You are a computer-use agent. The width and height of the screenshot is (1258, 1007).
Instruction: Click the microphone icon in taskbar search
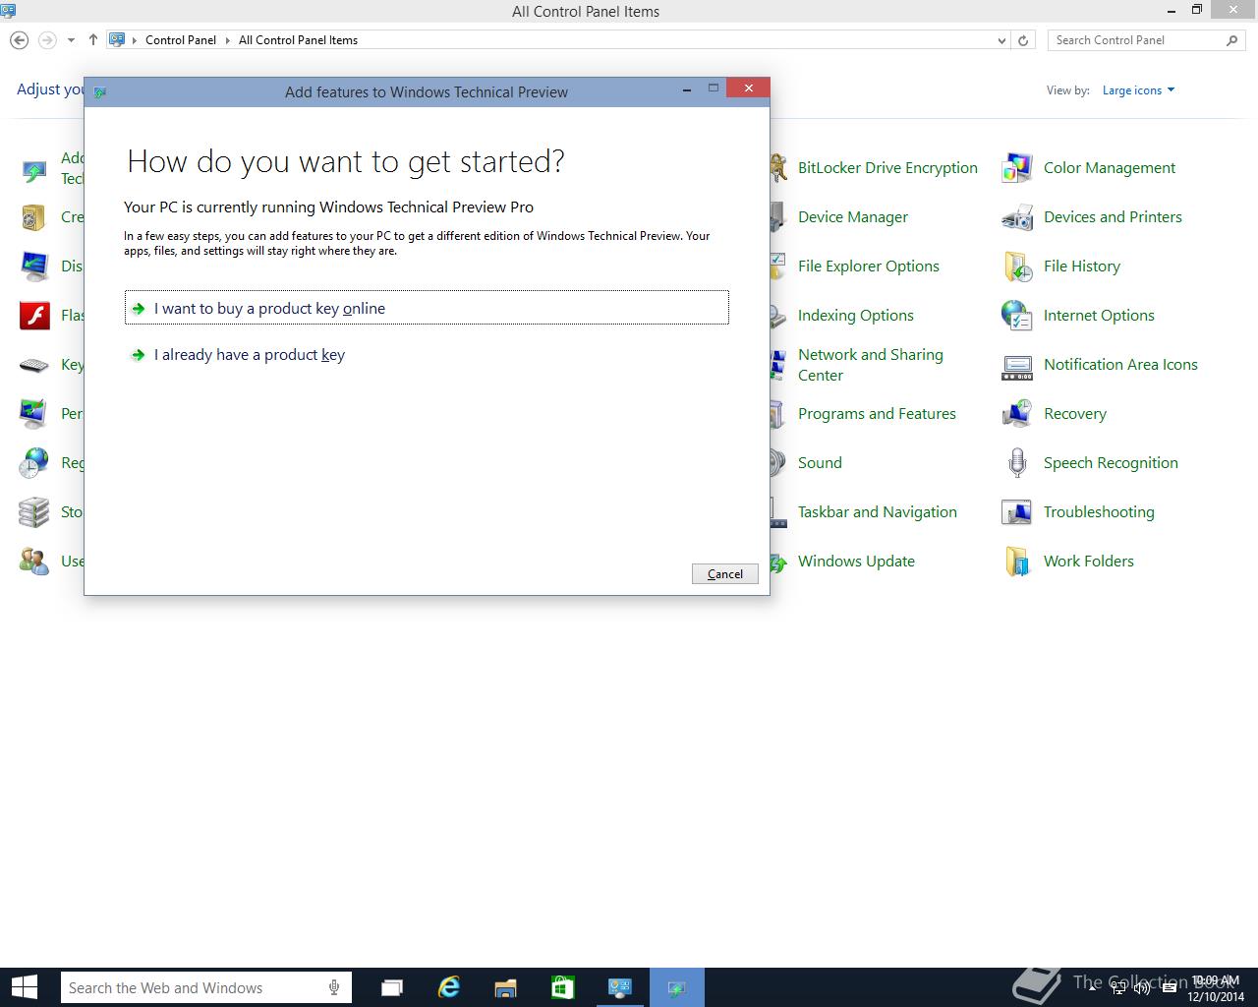334,988
